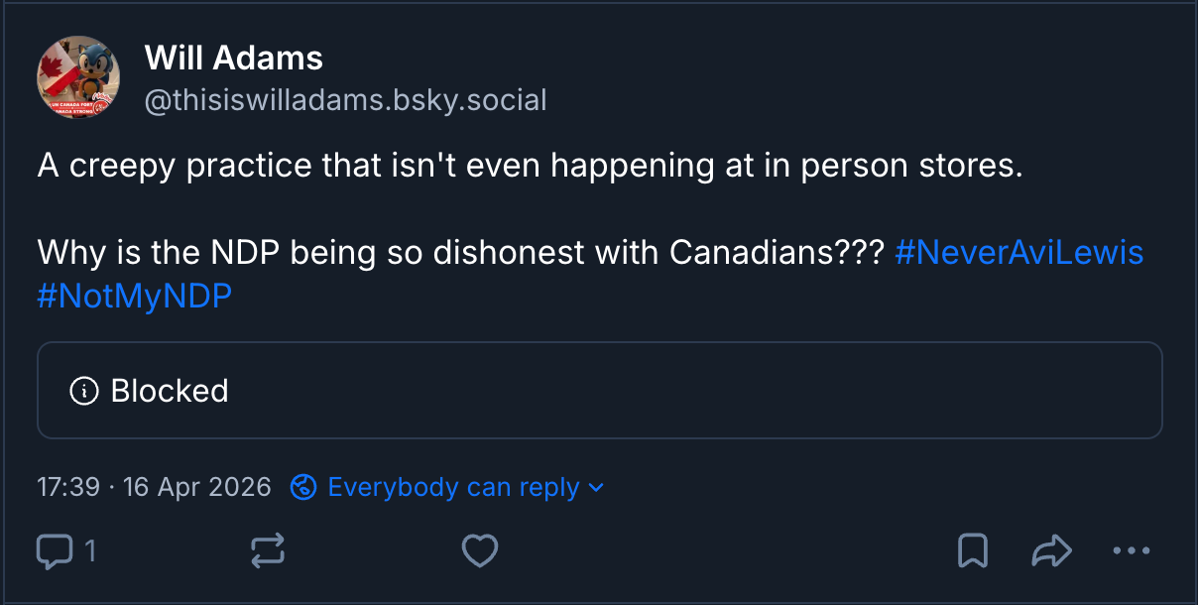Open the #NotMyNDP hashtag
This screenshot has height=605, width=1198.
[x=135, y=296]
